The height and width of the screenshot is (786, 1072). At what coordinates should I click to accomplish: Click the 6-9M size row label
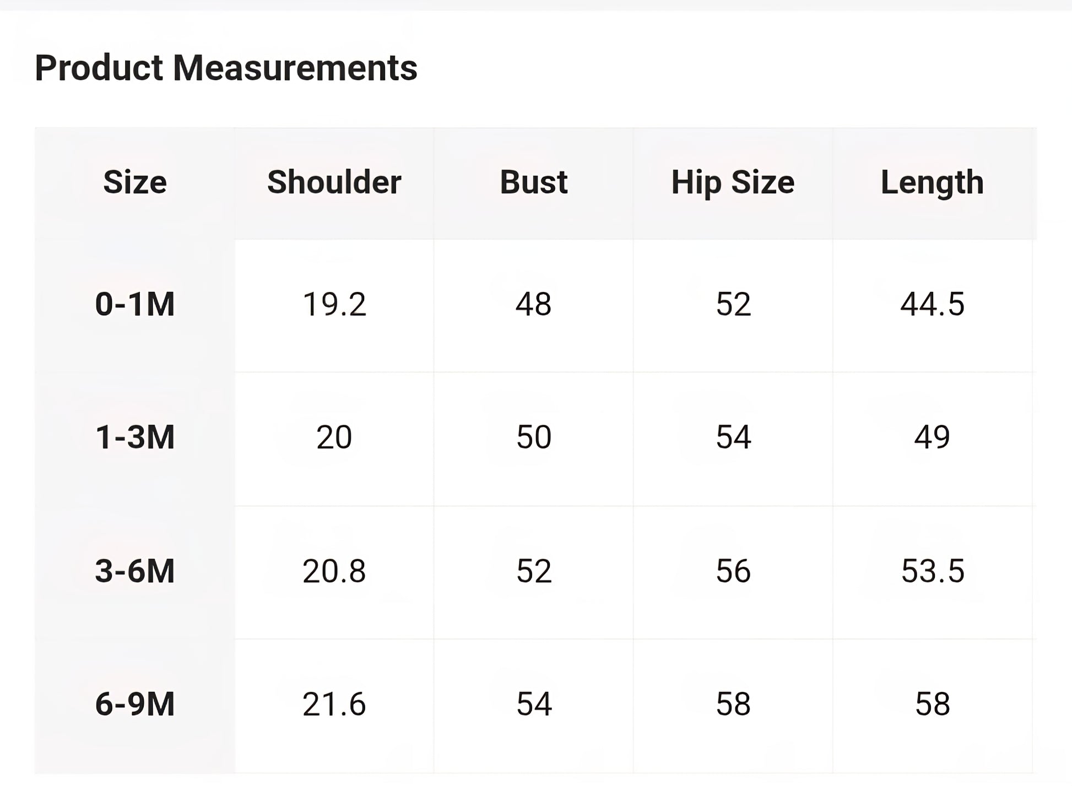(x=135, y=704)
